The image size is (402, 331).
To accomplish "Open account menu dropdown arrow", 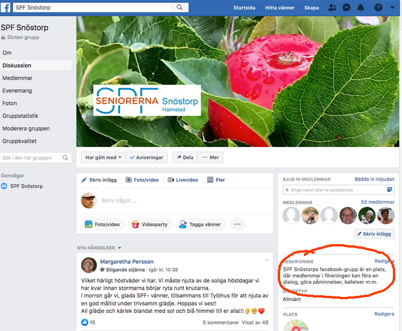I will [x=392, y=7].
